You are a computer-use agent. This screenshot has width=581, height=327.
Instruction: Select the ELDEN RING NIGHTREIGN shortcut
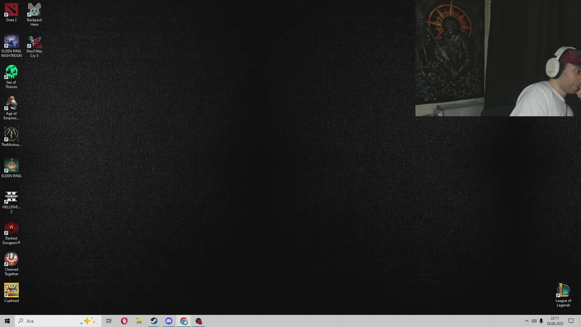(11, 46)
